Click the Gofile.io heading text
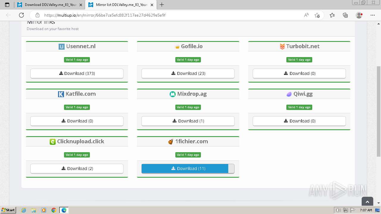Screen dimensions: 381x214 click(x=192, y=46)
